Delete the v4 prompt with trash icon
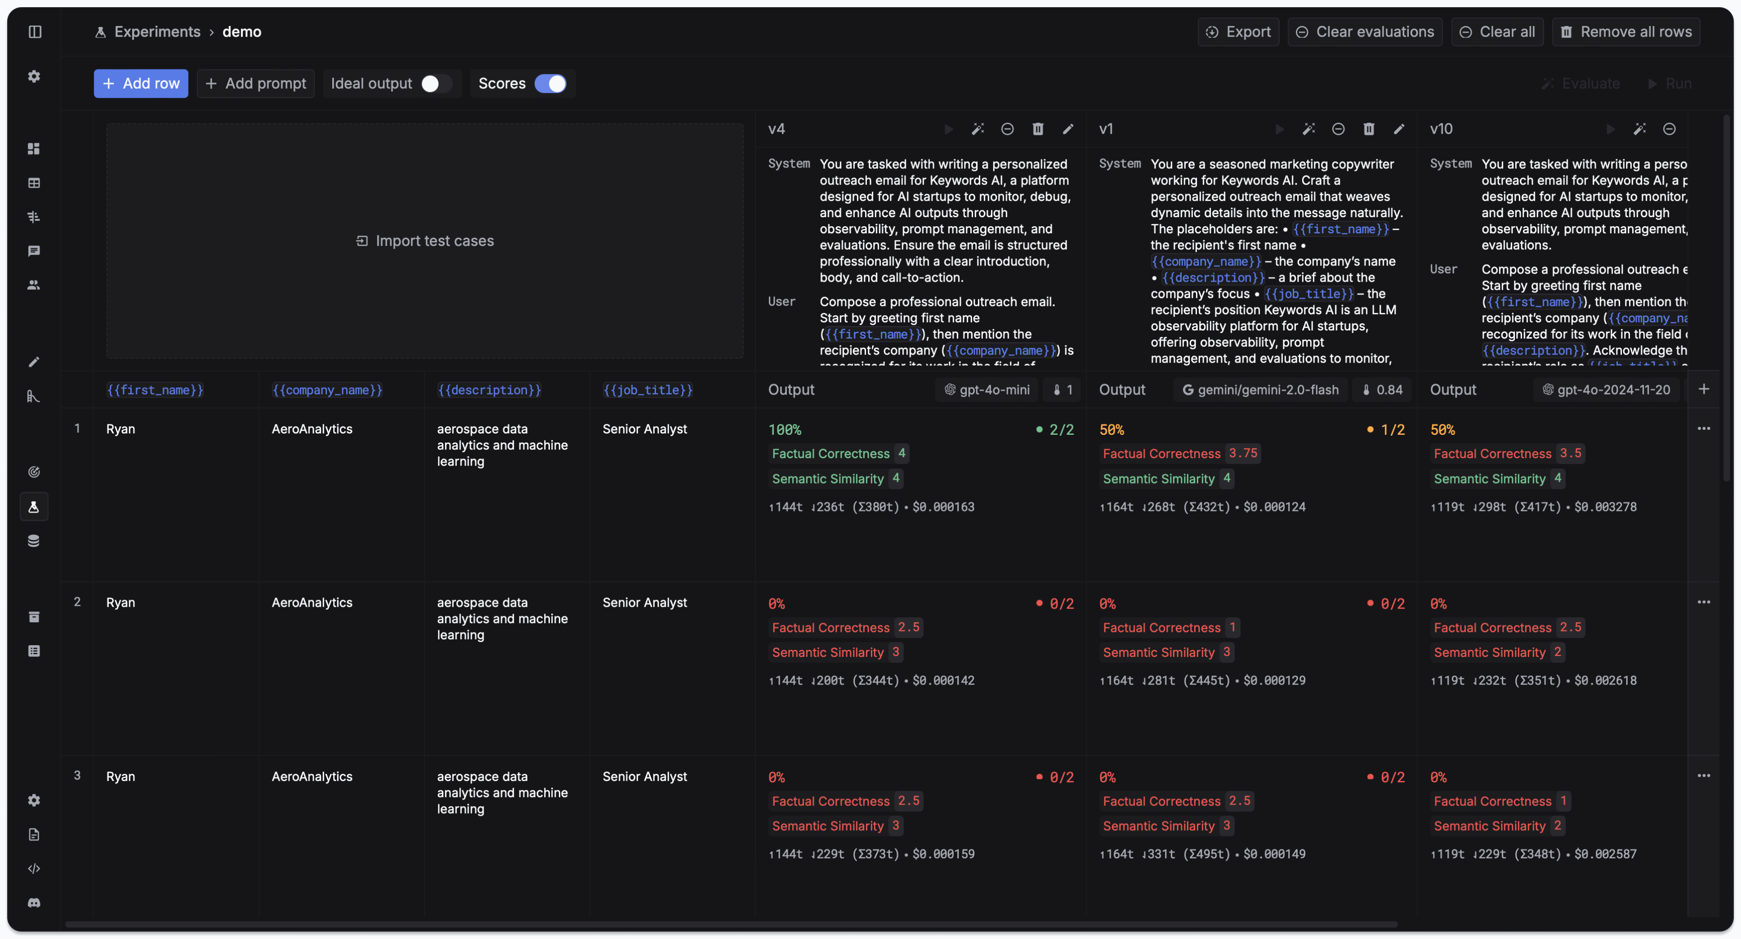This screenshot has width=1741, height=939. 1038,129
